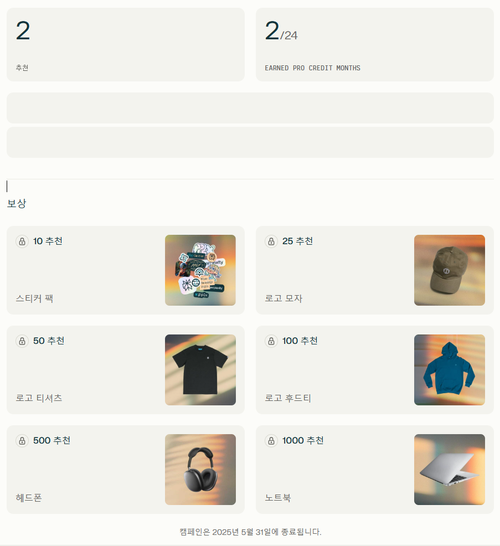Click the 보상 section heading
The image size is (500, 546).
tap(17, 203)
